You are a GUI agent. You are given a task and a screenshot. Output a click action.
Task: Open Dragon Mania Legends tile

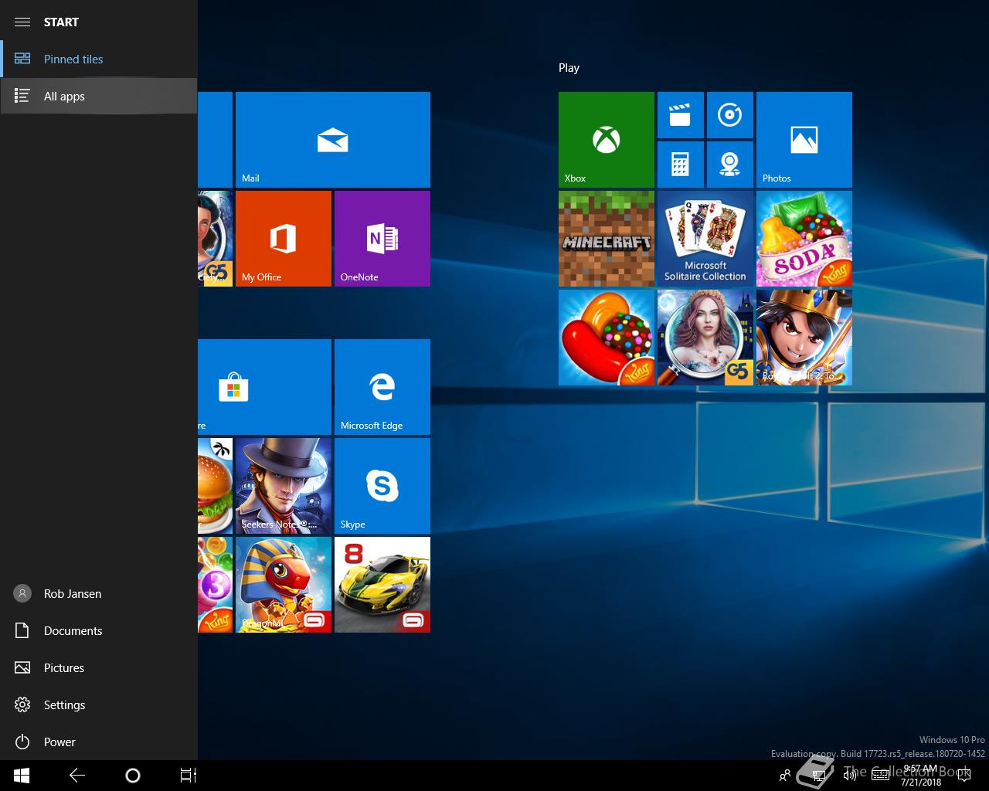click(x=283, y=585)
